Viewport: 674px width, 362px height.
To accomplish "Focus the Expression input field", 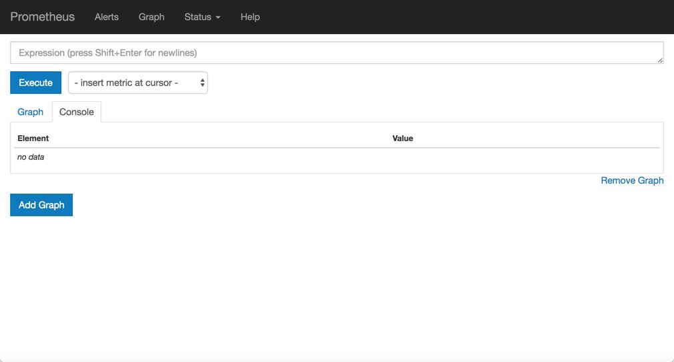I will tap(337, 53).
